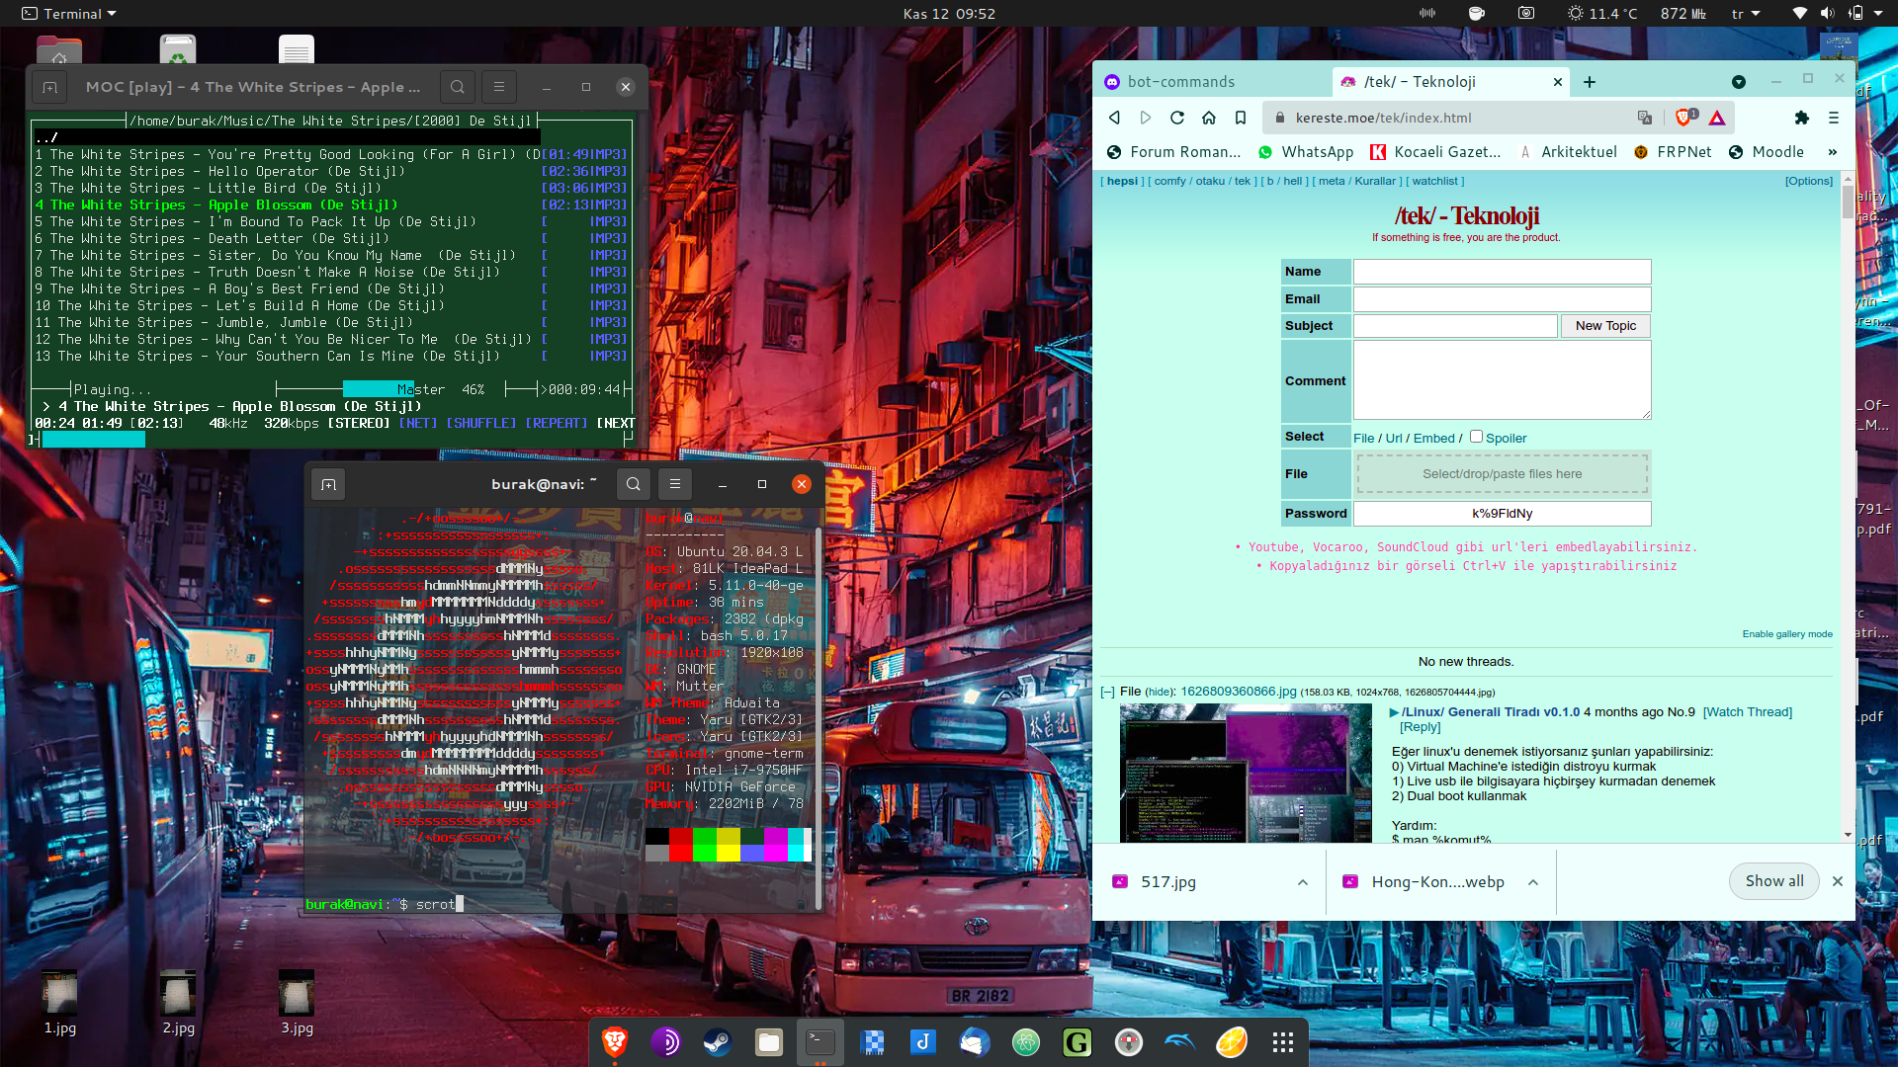Viewport: 1898px width, 1067px height.
Task: Go back in browser history
Action: coord(1114,118)
